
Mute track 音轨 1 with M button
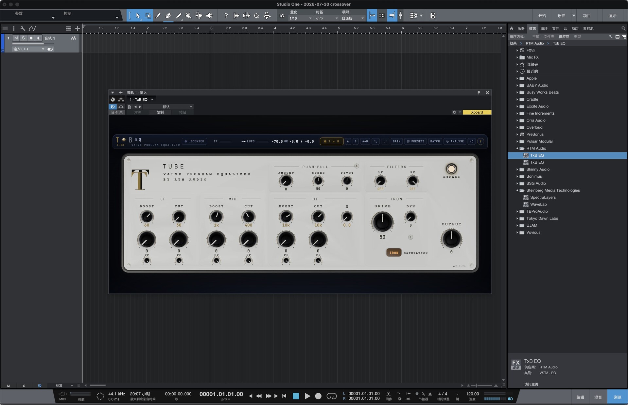(x=16, y=38)
